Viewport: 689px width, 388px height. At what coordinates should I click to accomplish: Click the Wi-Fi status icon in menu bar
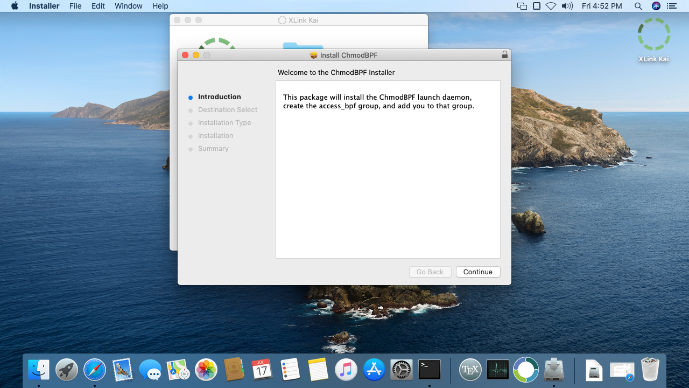[x=551, y=6]
